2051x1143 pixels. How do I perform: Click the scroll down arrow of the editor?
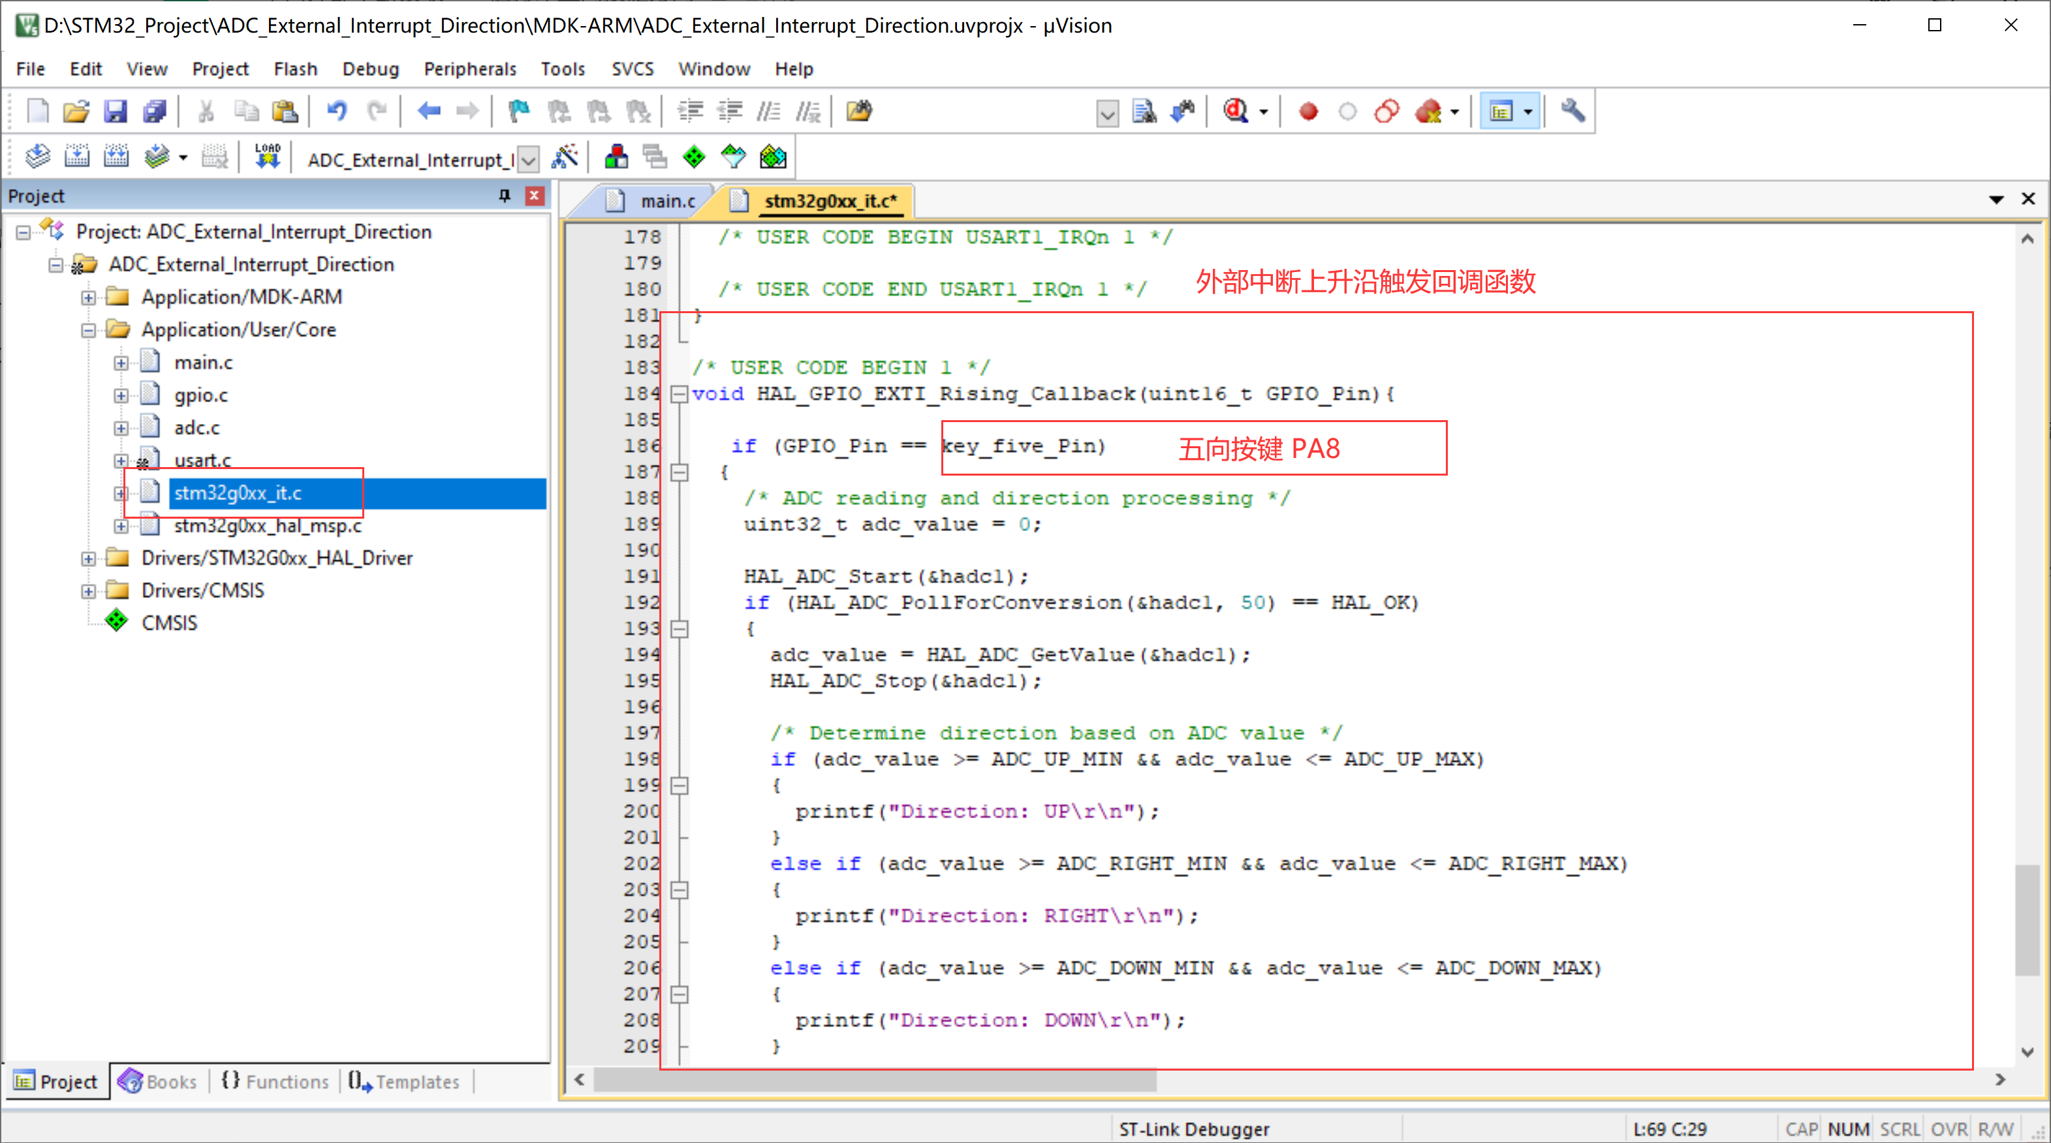point(2027,1052)
